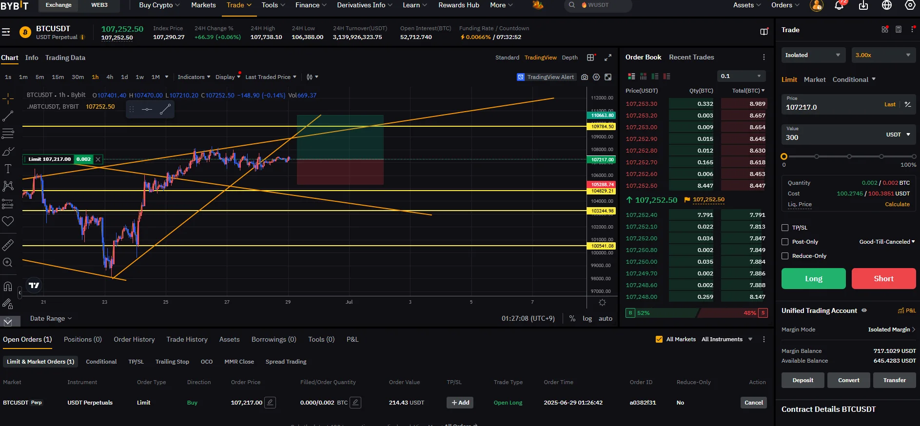This screenshot has height=426, width=920.
Task: Enable the Reduce-Only checkbox
Action: click(785, 256)
